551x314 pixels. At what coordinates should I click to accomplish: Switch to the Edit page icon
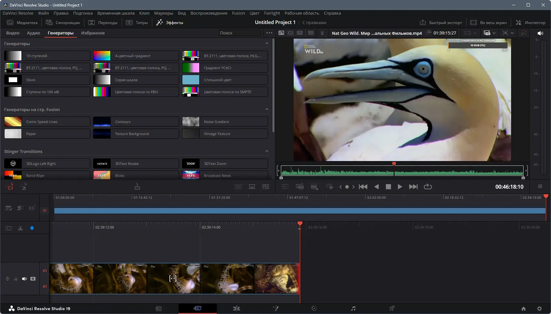pos(237,308)
